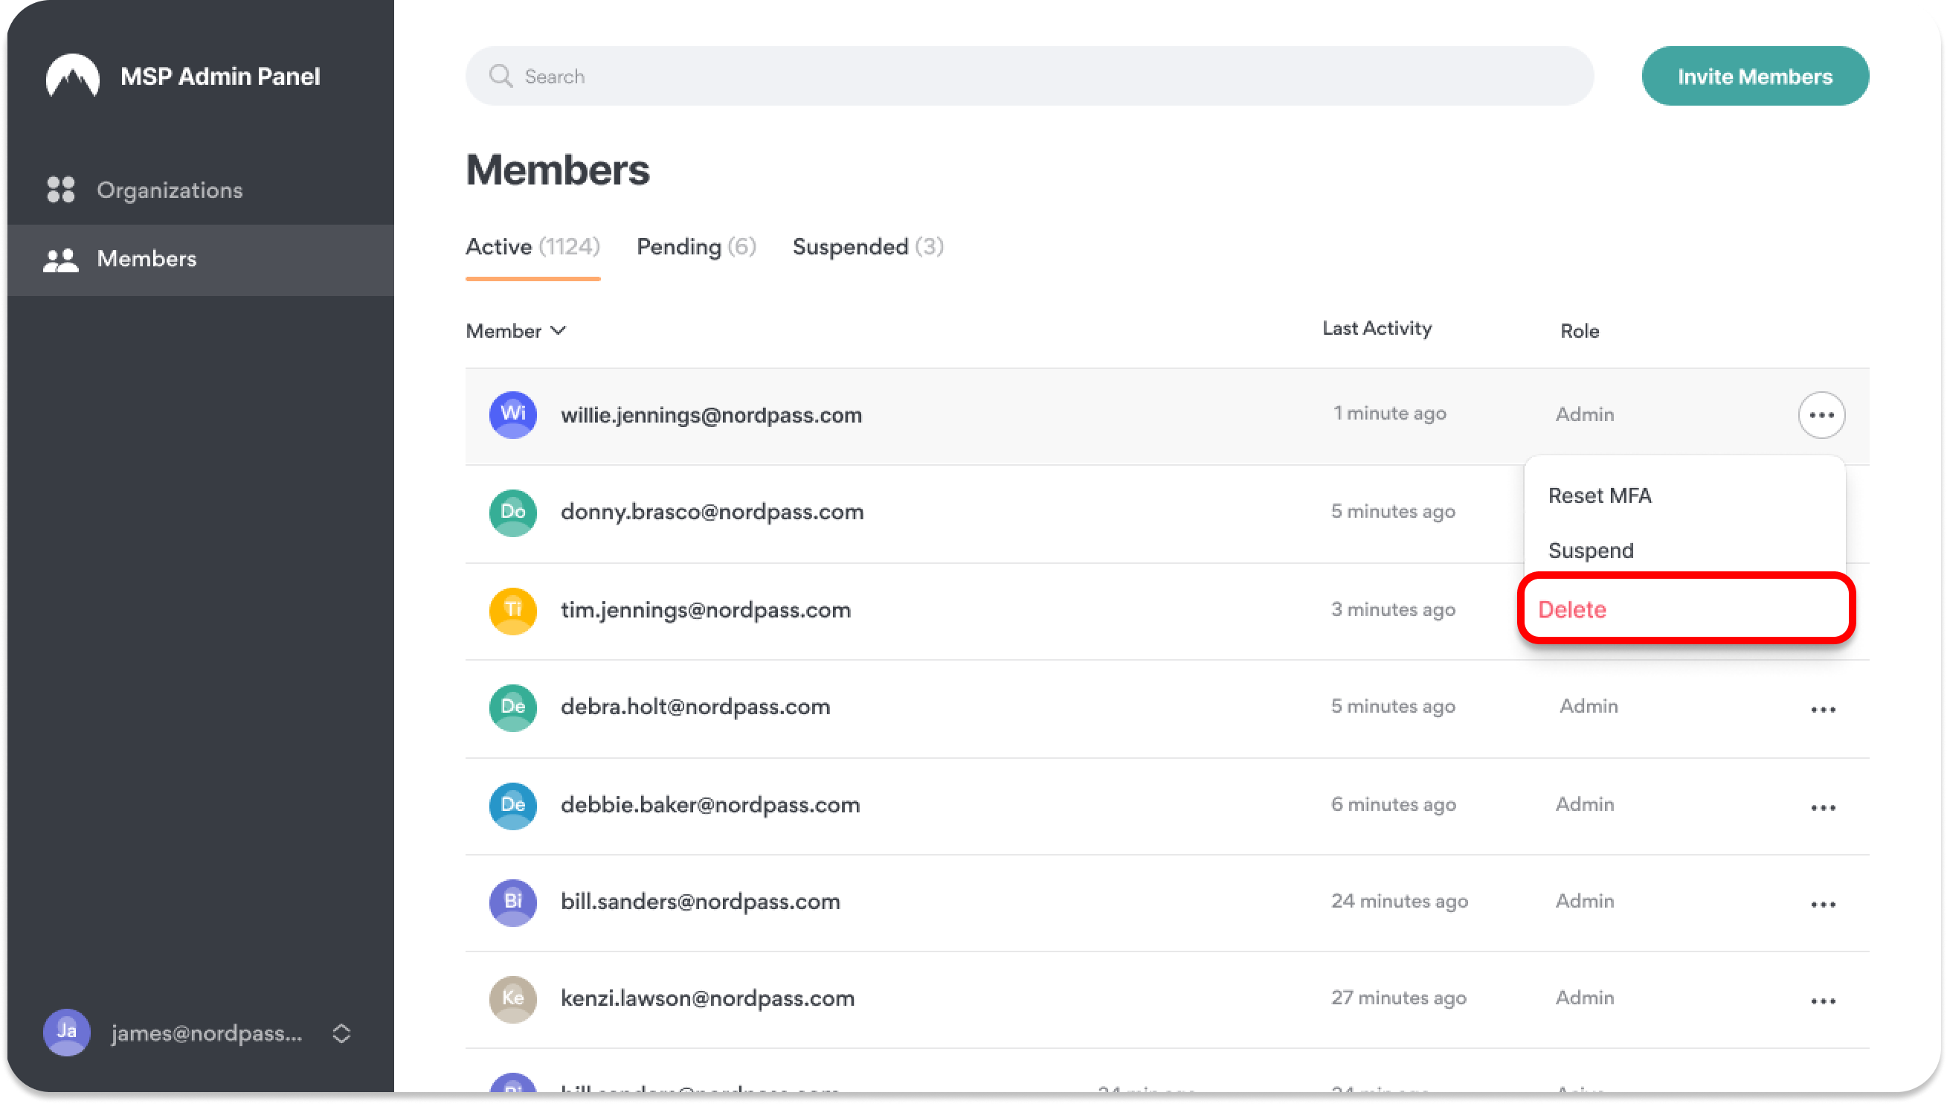The image size is (1947, 1104).
Task: Select donny.brasco@nordpass.com email
Action: (712, 513)
